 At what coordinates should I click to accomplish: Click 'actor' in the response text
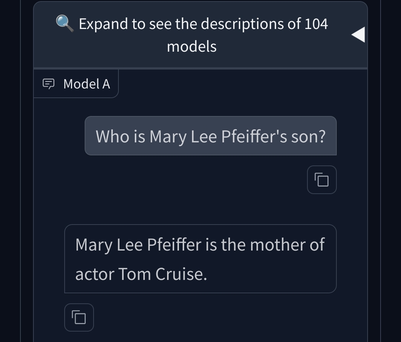click(x=95, y=274)
